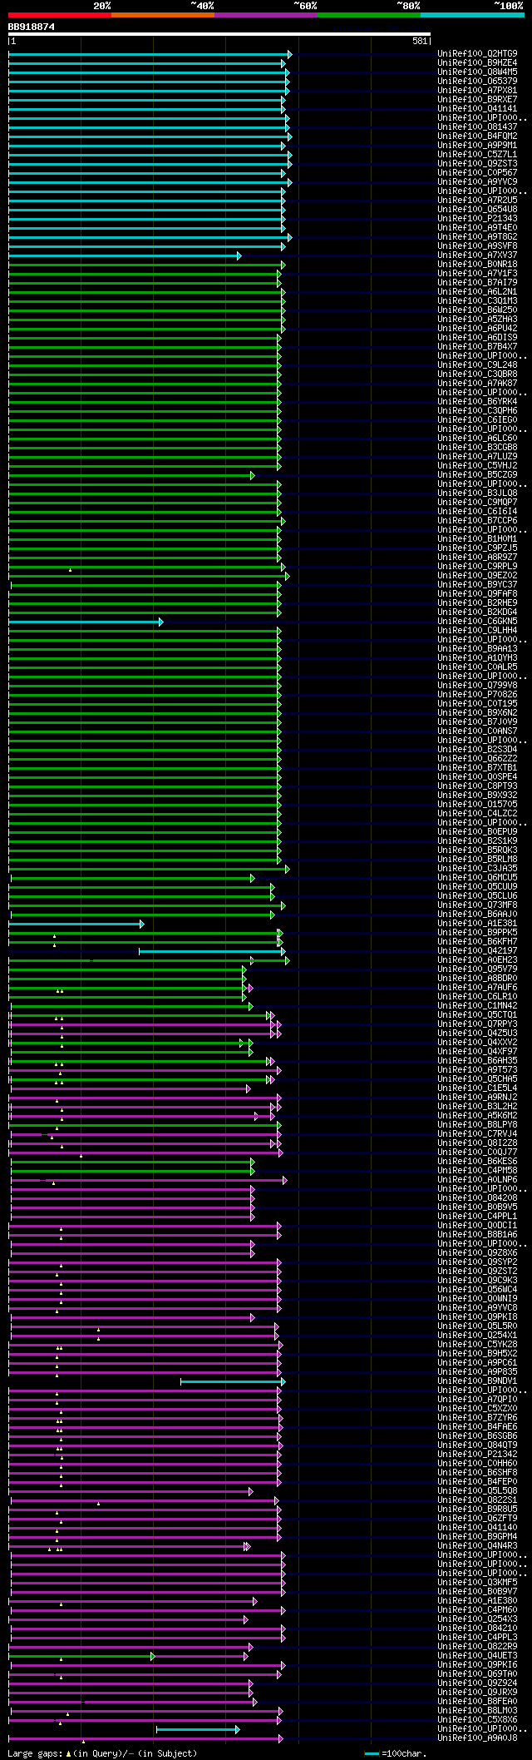532x1760 pixels.
Task: Click the red 20% identity legend bar
Action: point(60,15)
